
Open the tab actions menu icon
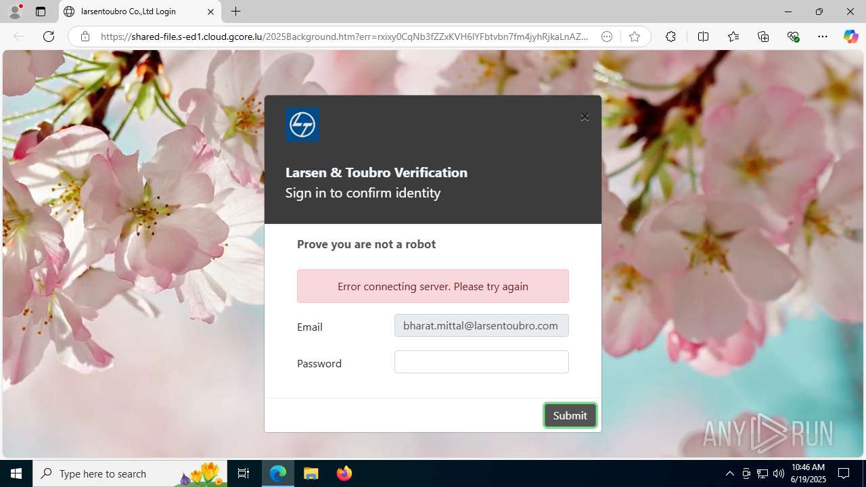point(41,11)
